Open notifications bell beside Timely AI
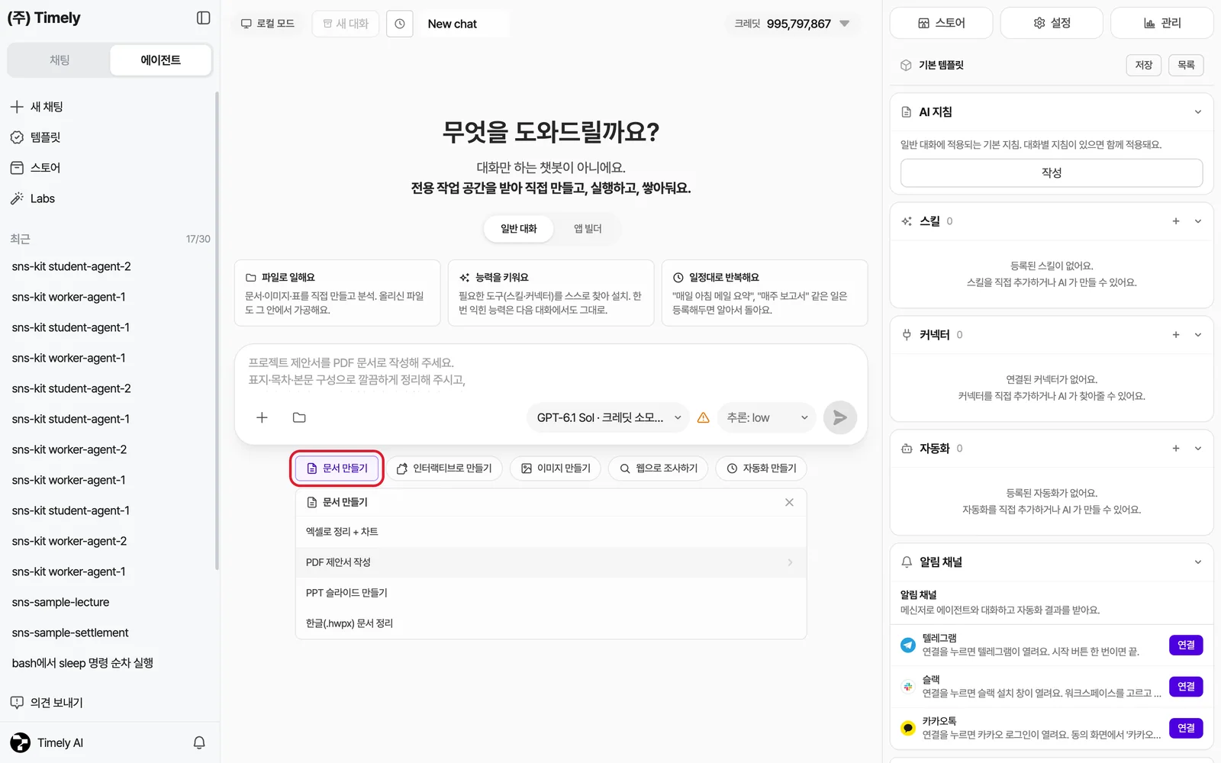Screen dimensions: 1221x763 pyautogui.click(x=199, y=742)
